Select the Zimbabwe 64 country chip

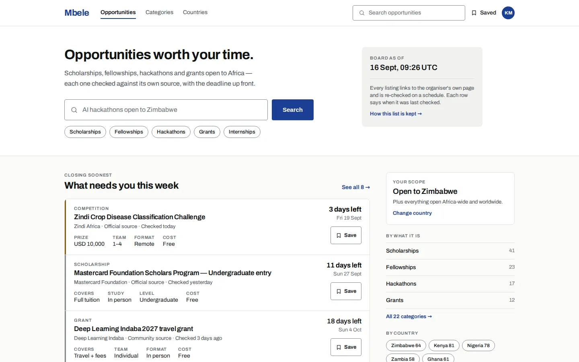[x=406, y=346]
